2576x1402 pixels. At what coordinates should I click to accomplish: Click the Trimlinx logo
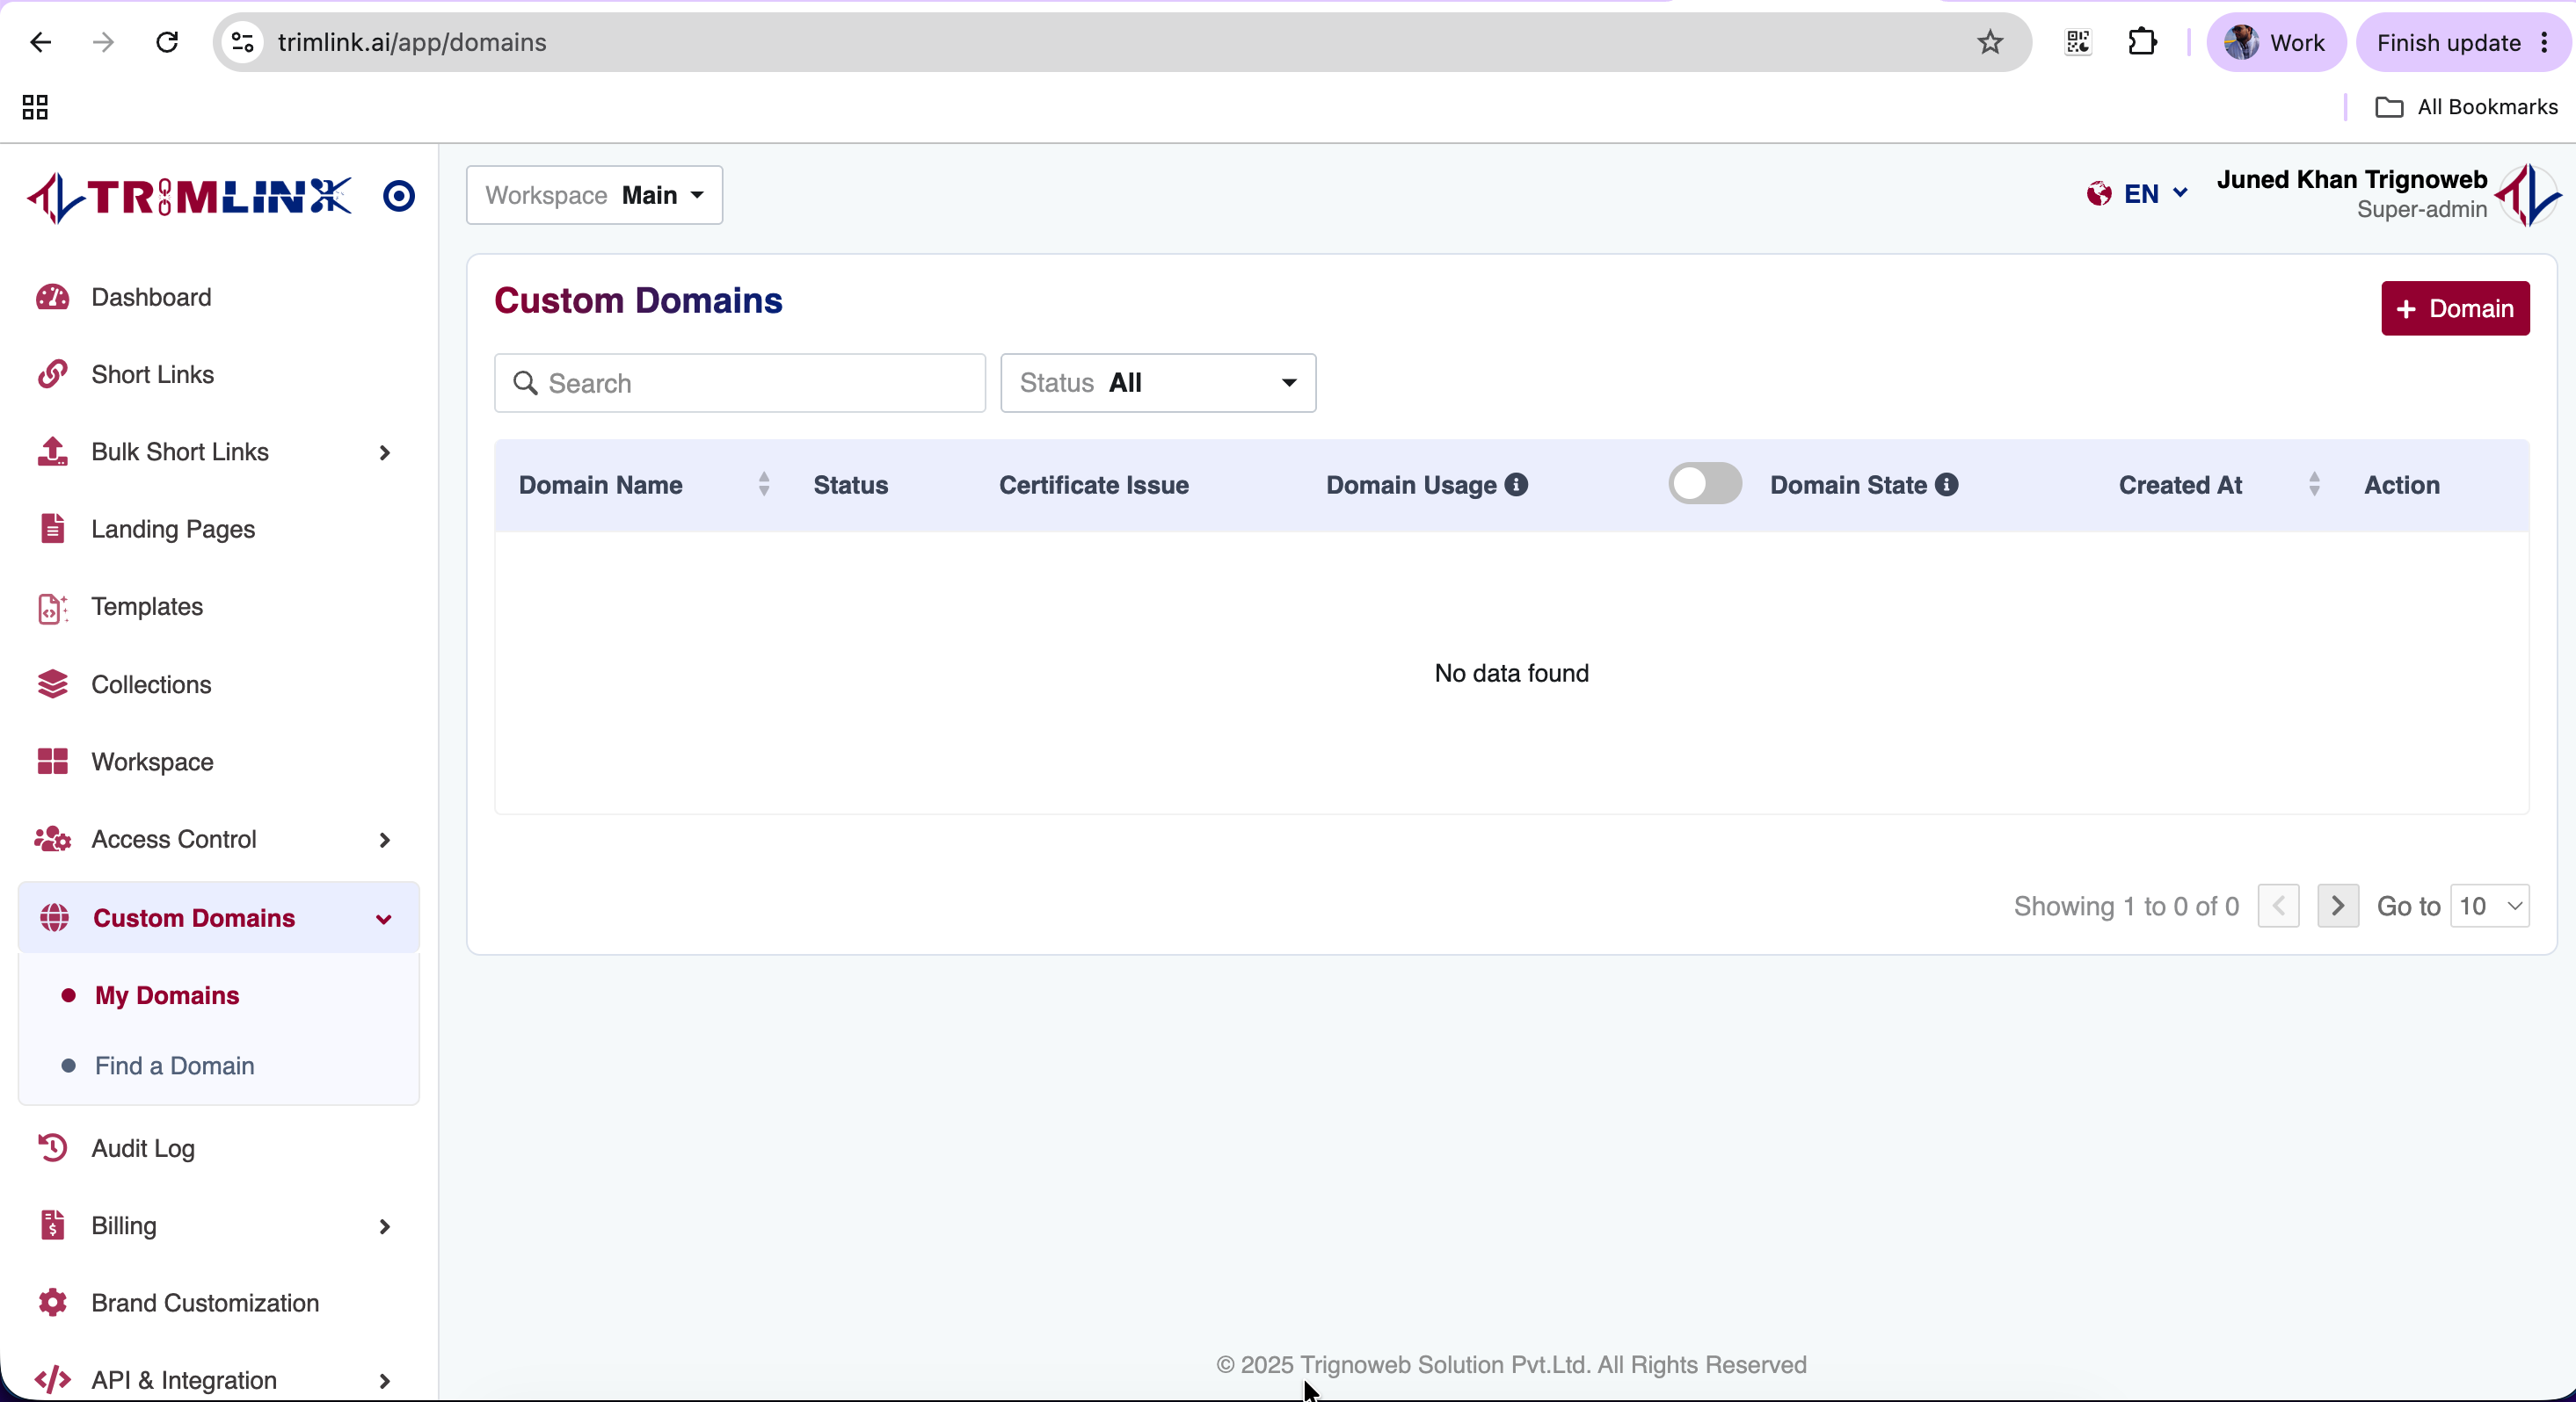190,197
